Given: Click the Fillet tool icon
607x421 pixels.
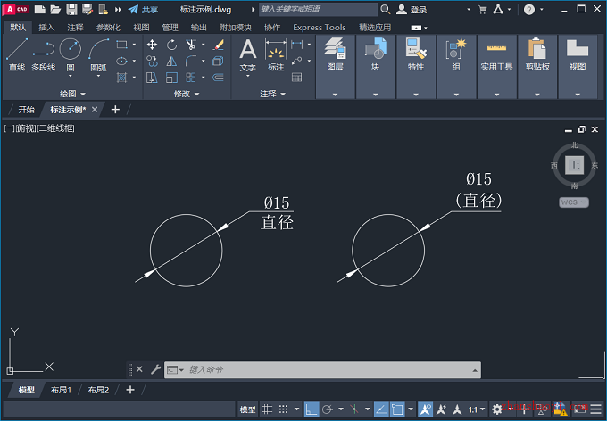Looking at the screenshot, I should pyautogui.click(x=191, y=62).
